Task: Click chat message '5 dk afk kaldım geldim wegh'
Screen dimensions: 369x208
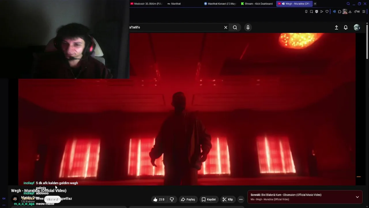Action: pos(57,183)
